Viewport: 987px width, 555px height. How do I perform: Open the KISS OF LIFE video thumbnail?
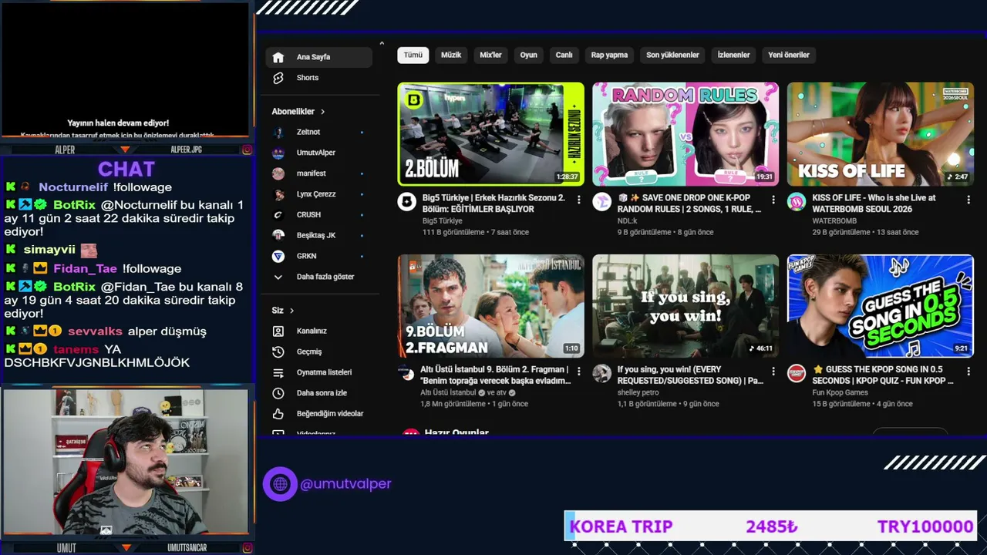point(881,134)
